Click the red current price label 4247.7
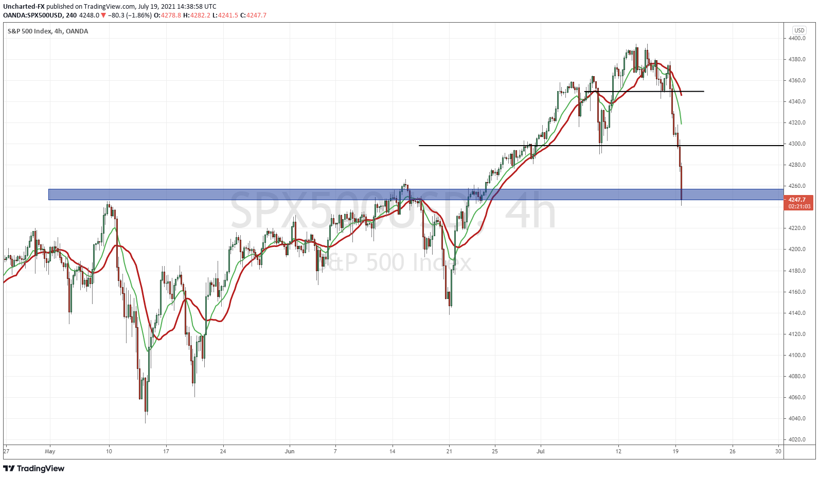 pos(798,200)
